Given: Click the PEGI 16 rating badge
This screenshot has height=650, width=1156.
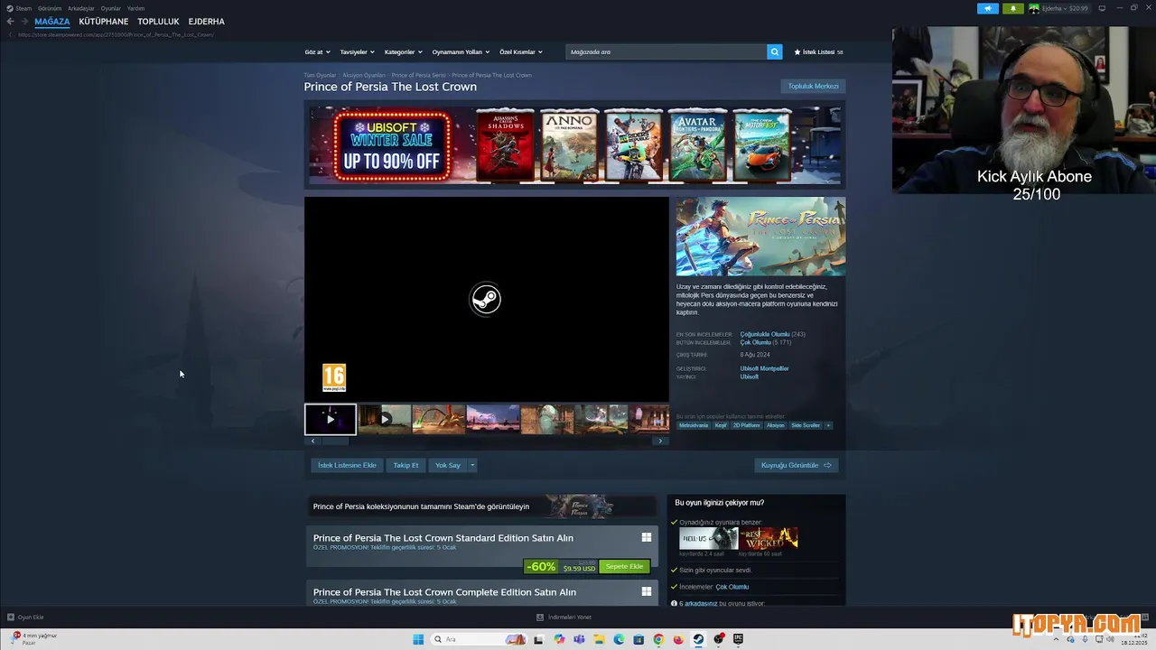Looking at the screenshot, I should coord(334,377).
